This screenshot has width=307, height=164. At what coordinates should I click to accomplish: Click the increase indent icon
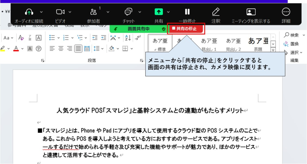point(103,37)
